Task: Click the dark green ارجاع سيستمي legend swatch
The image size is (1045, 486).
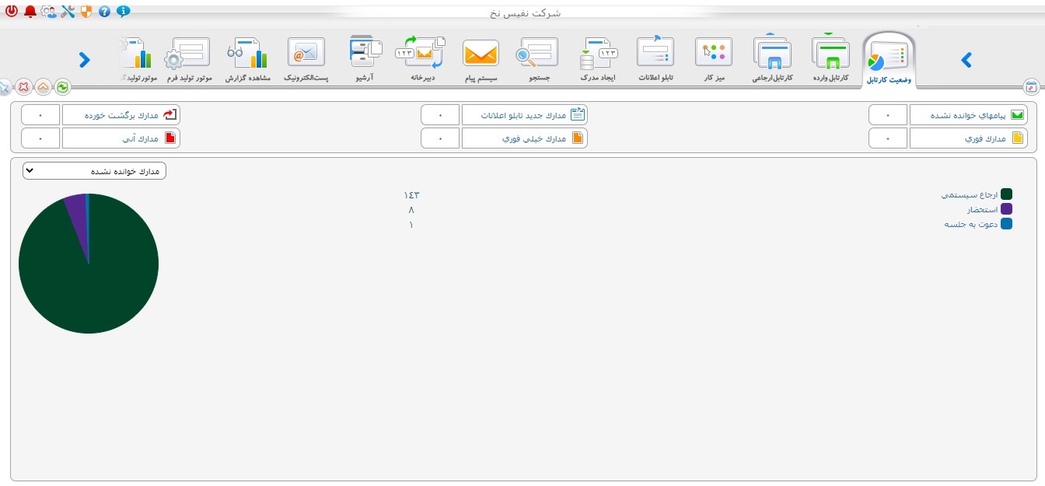Action: pos(1007,194)
